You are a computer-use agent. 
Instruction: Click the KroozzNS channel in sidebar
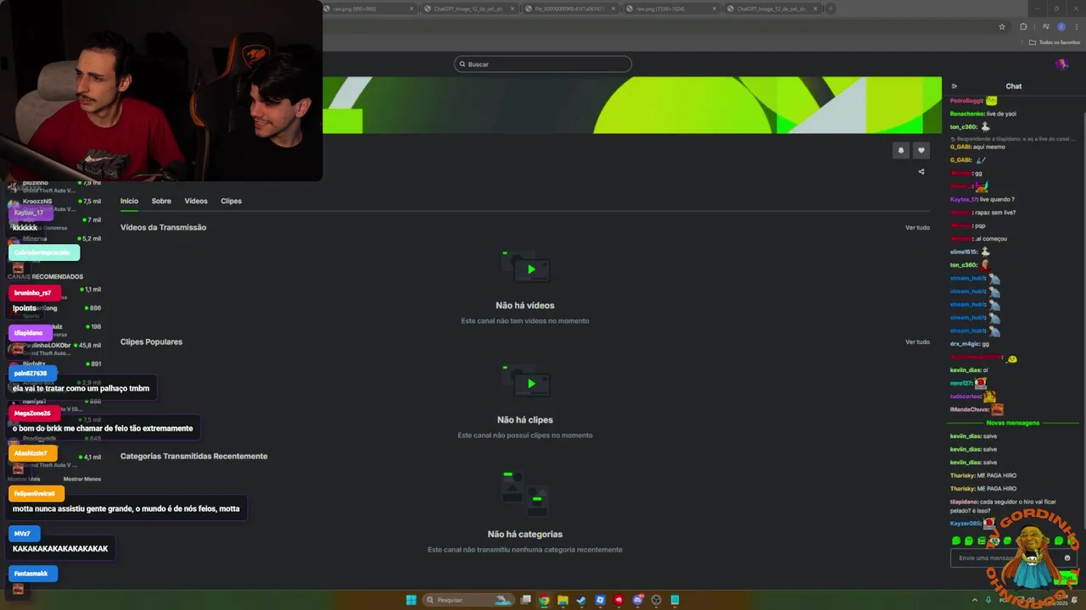(x=54, y=204)
